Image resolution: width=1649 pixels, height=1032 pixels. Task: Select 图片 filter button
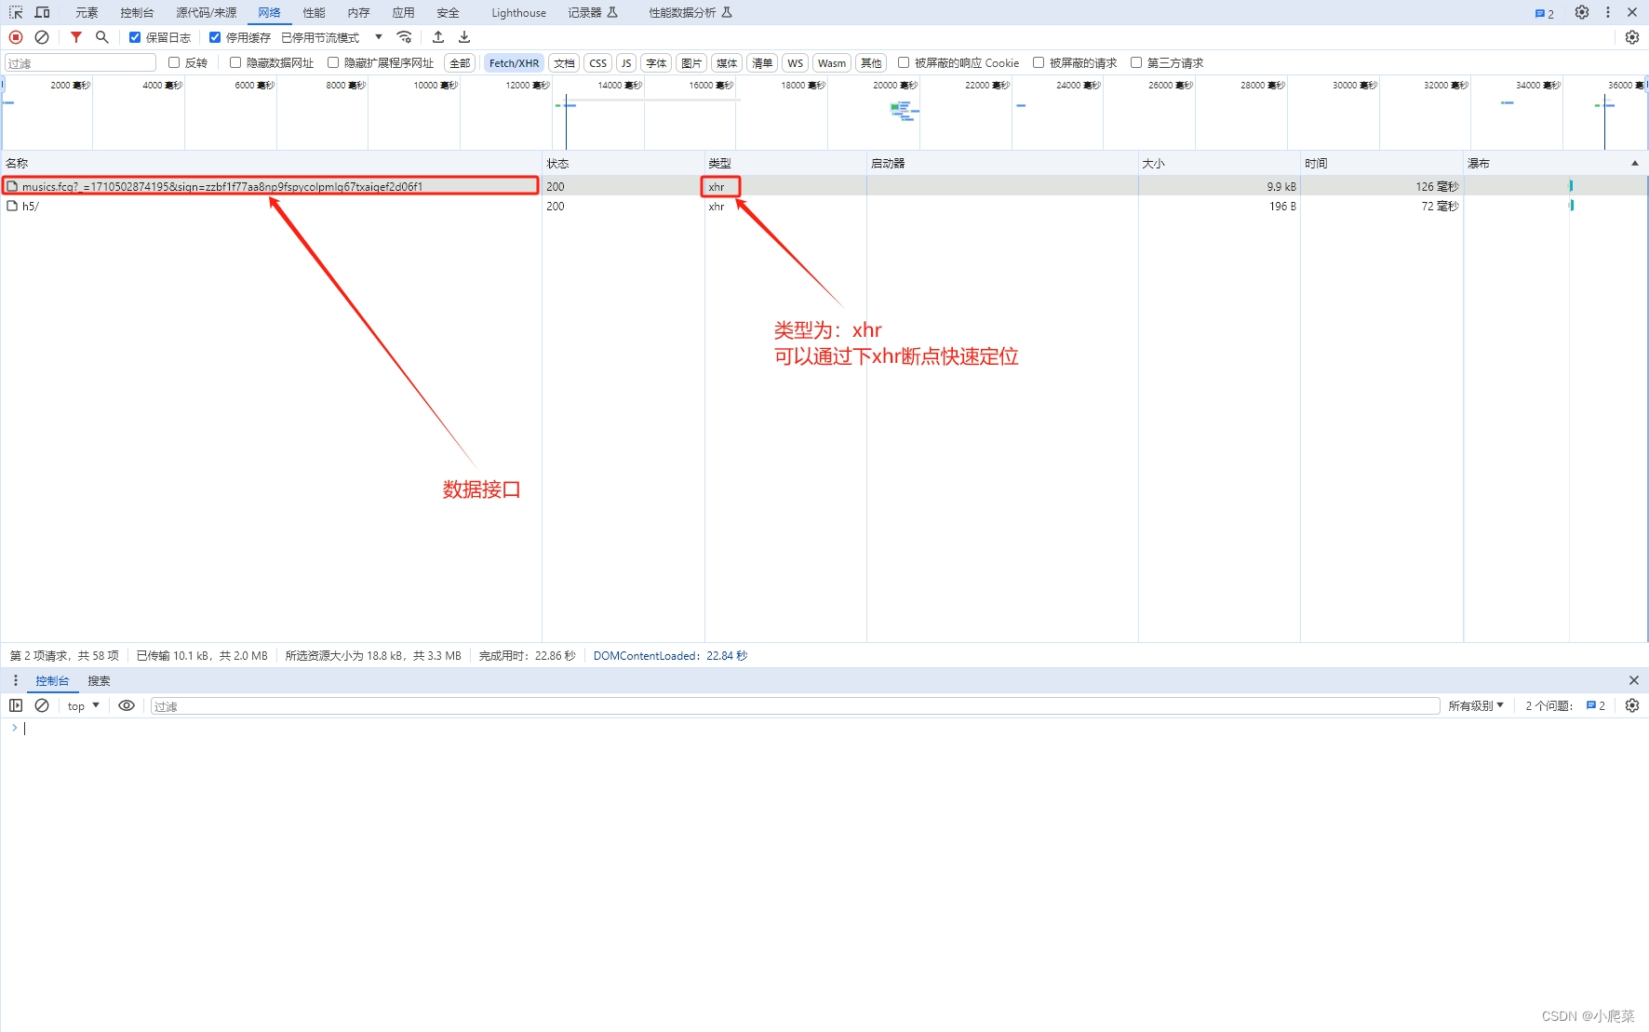pos(691,62)
